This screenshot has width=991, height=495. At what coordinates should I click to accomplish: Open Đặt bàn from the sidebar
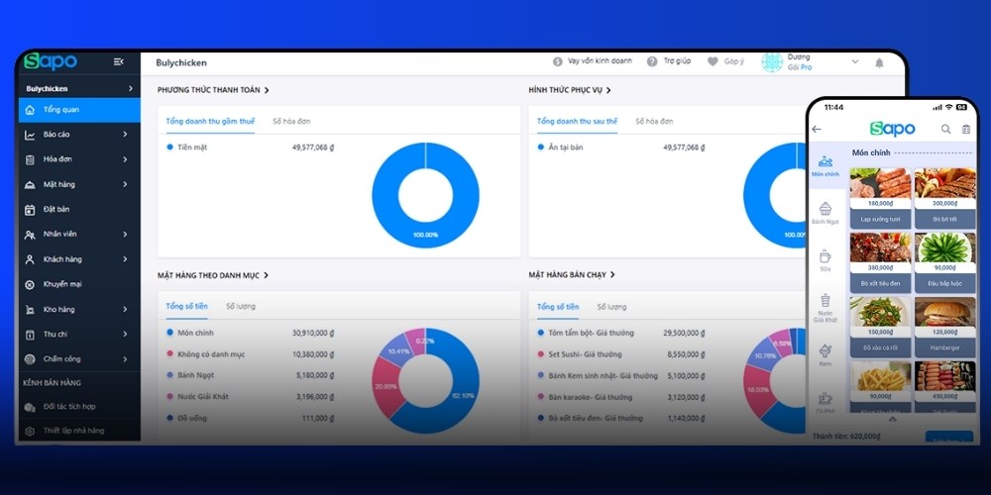(56, 210)
